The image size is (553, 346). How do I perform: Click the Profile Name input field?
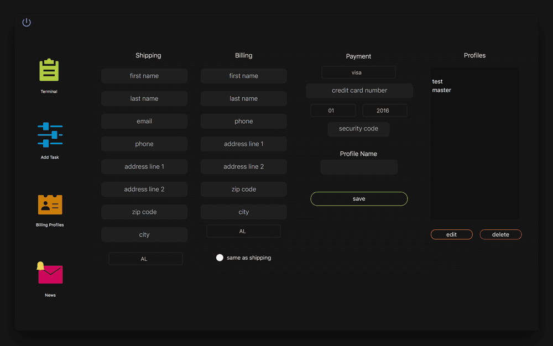(x=358, y=166)
